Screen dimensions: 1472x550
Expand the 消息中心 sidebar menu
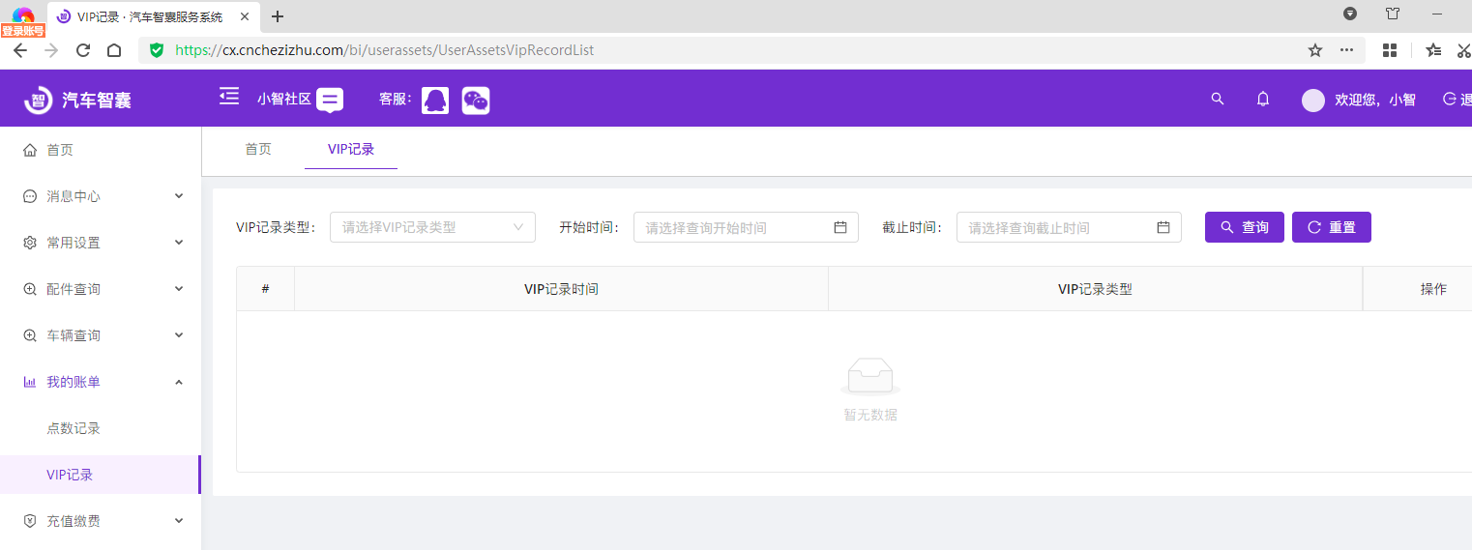(x=101, y=196)
